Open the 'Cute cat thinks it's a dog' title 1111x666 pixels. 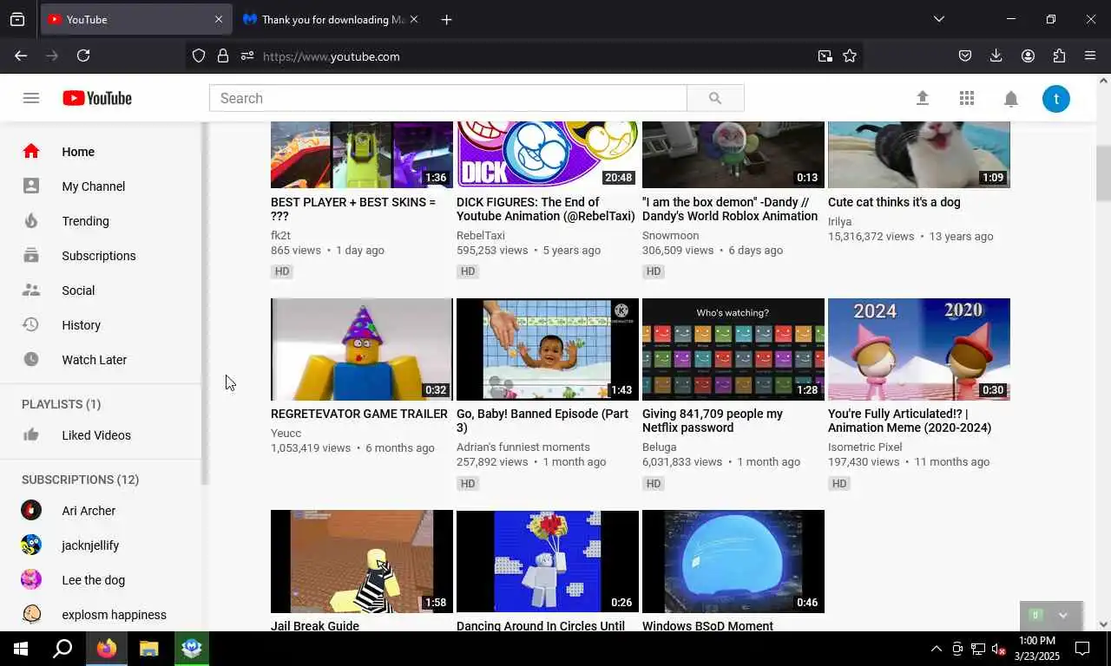coord(894,202)
